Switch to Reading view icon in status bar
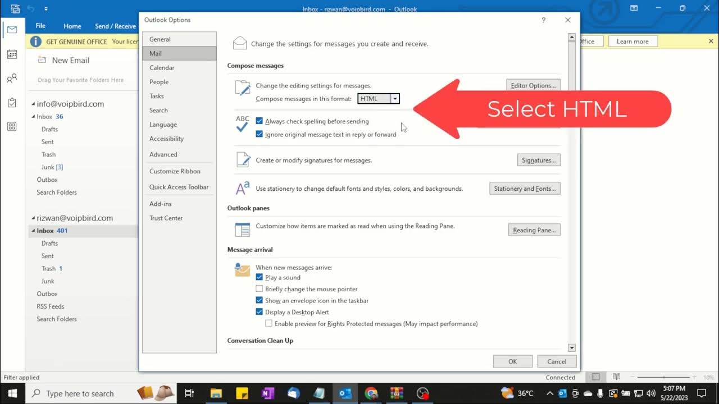The width and height of the screenshot is (719, 404). [616, 377]
